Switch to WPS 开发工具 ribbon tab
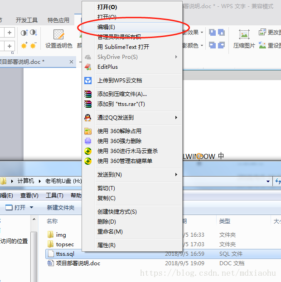Screen dimensions: 281x282 tap(26, 20)
